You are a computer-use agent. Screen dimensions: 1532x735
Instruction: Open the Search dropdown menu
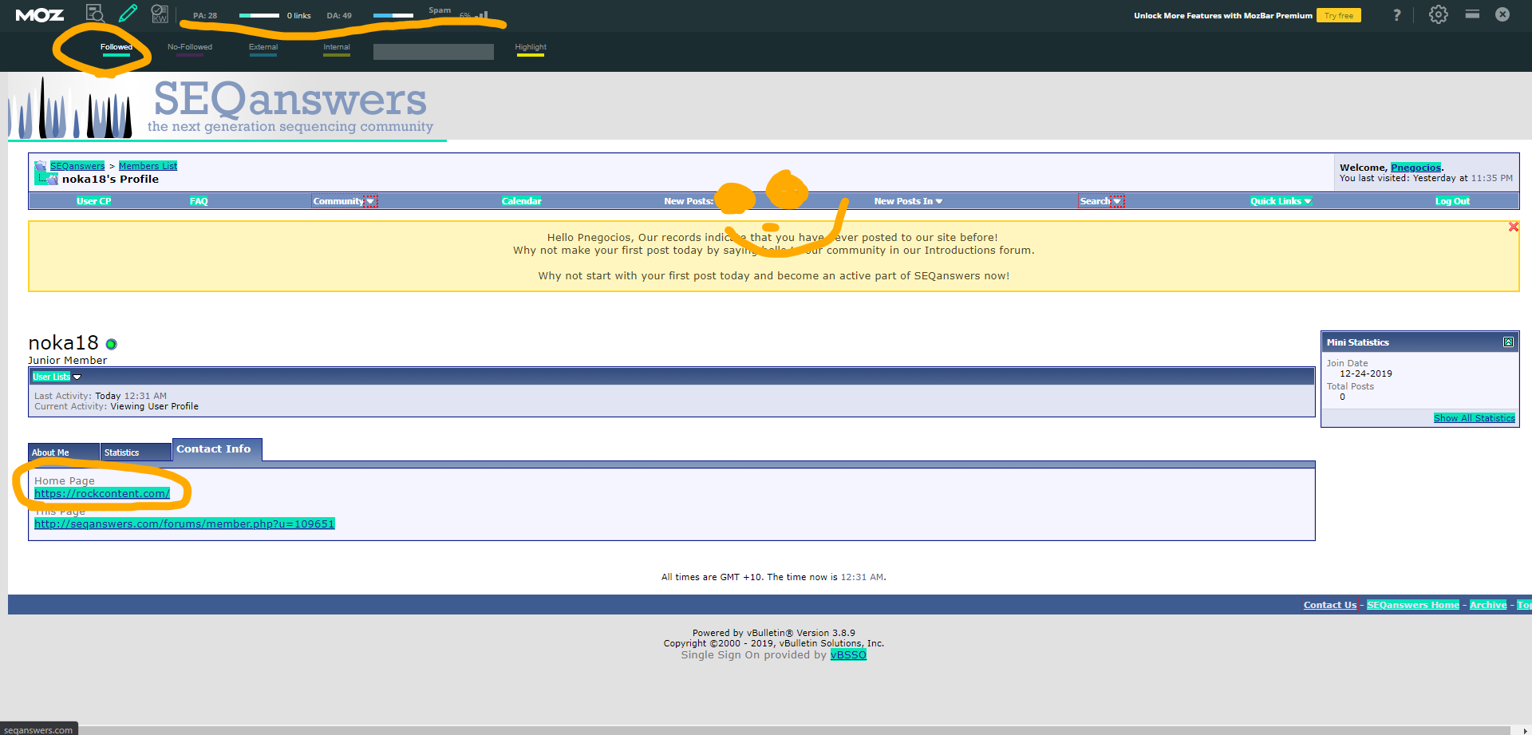(1101, 201)
